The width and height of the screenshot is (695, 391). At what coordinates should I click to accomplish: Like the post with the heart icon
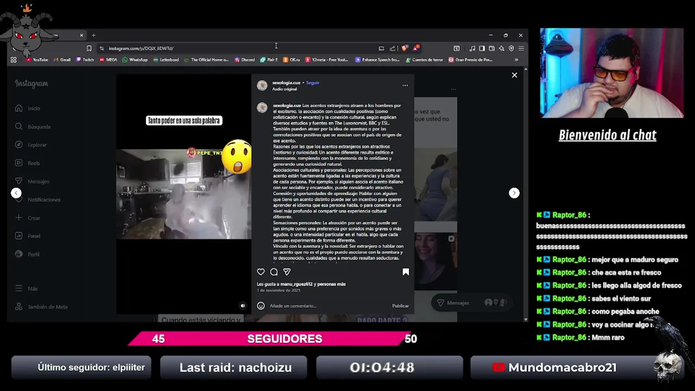click(x=261, y=272)
